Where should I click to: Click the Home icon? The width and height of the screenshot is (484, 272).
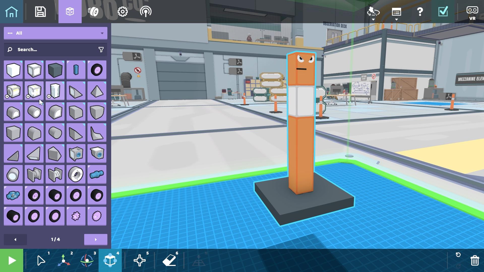tap(11, 12)
